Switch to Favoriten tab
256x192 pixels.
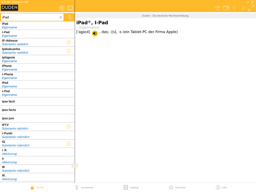pos(177,187)
